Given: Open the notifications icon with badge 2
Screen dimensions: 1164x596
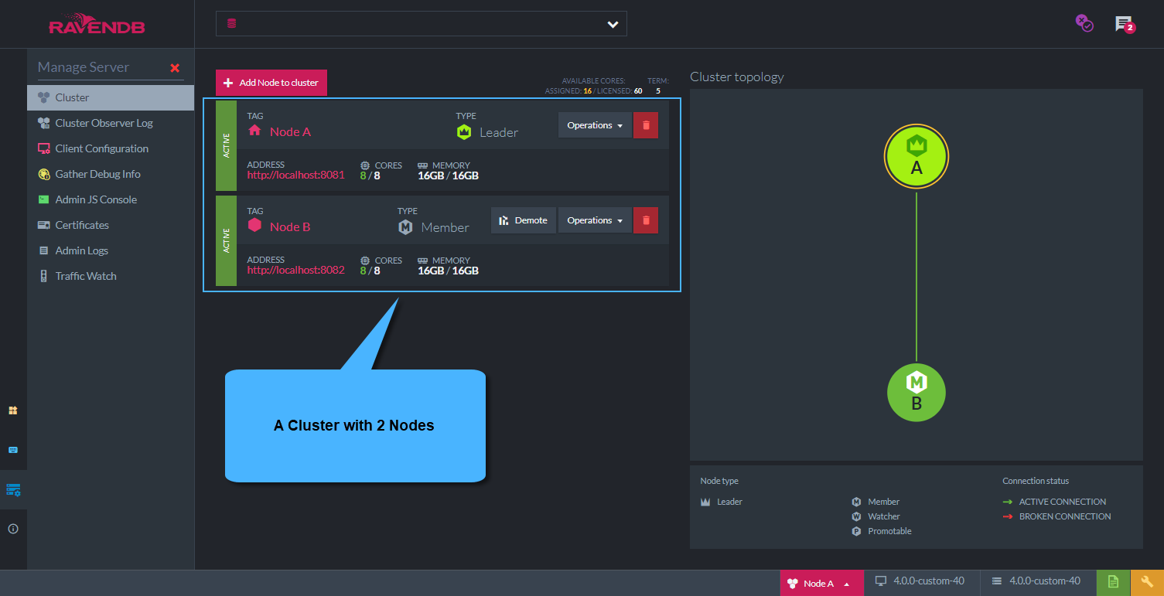Looking at the screenshot, I should pyautogui.click(x=1125, y=24).
